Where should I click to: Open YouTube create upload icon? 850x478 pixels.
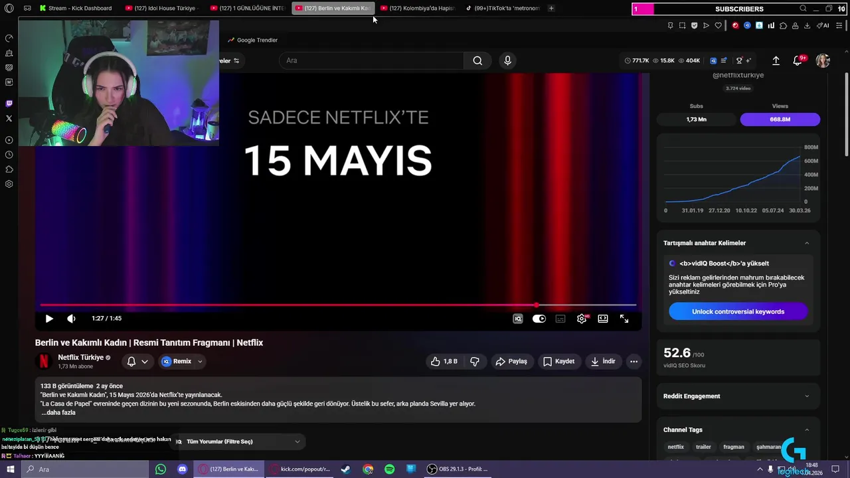point(776,60)
